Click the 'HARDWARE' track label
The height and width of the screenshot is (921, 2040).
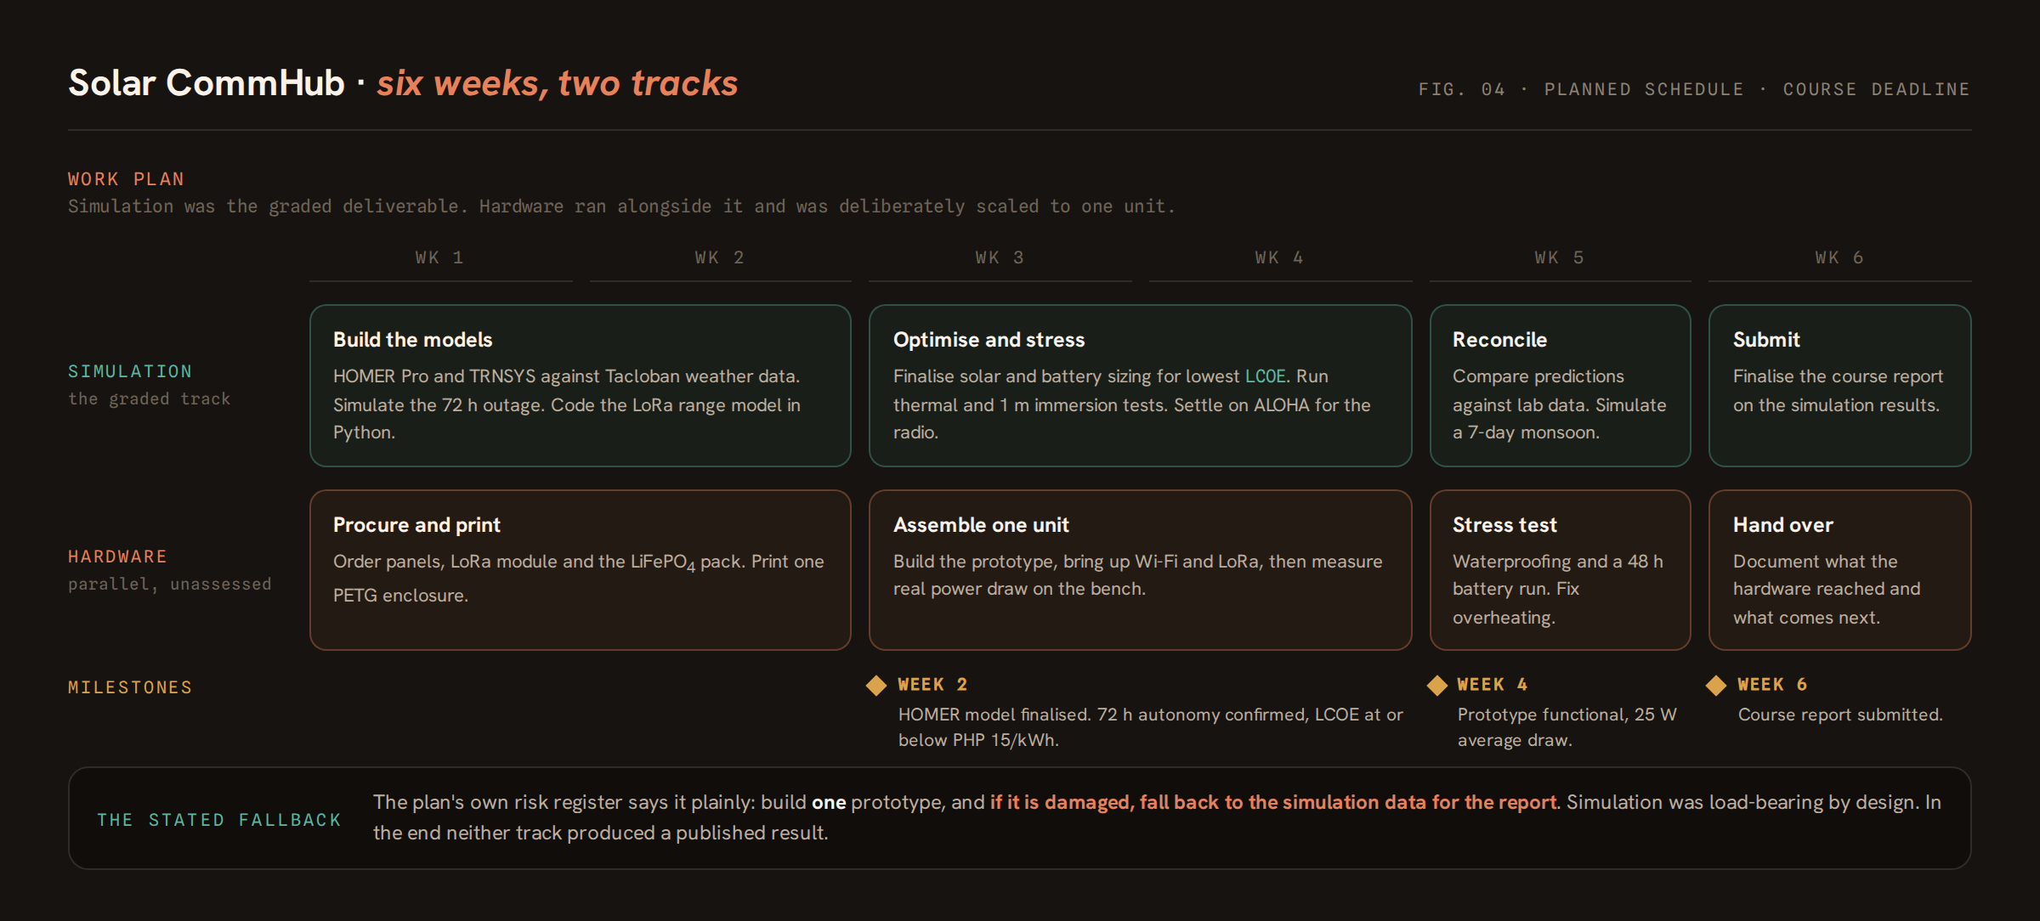[x=117, y=557]
